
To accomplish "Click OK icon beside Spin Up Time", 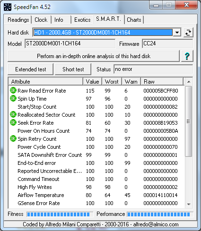I will click(13, 99).
